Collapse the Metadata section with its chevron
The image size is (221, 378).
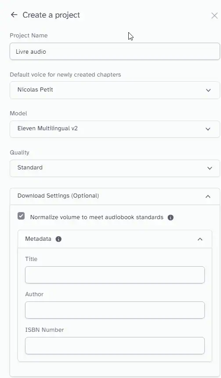click(200, 239)
